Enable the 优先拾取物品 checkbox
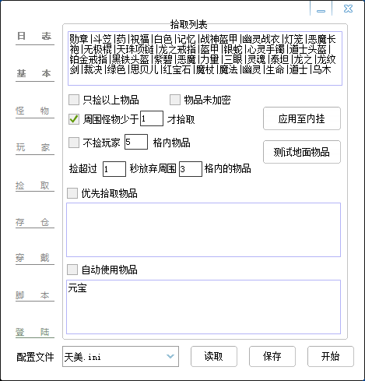365x381 pixels. [x=72, y=193]
